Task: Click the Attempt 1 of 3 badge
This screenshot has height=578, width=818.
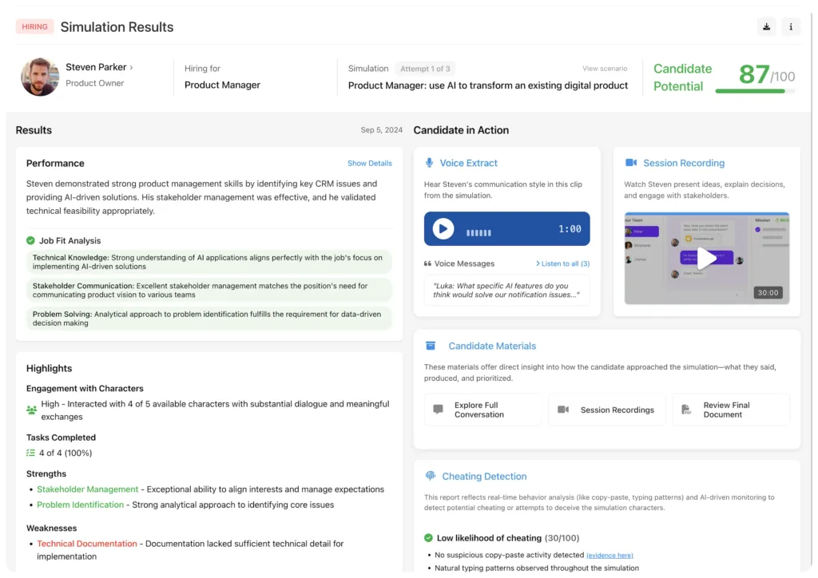Action: point(425,69)
